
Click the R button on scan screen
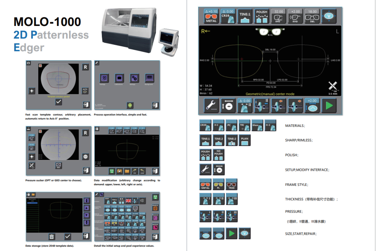tap(85, 67)
